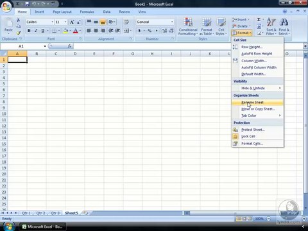Switch to the Data tab

pyautogui.click(x=107, y=12)
